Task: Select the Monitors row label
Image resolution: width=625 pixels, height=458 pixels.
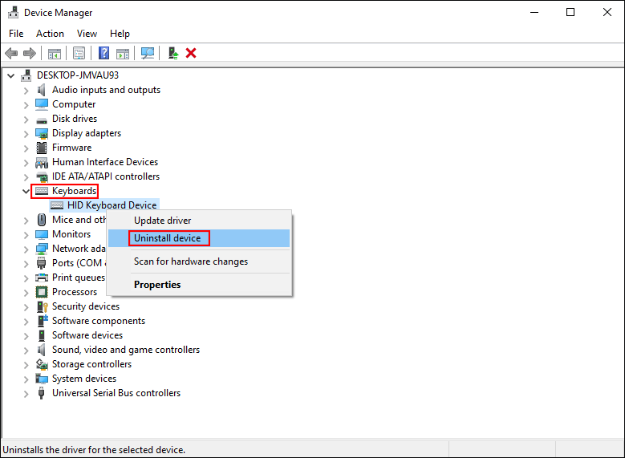Action: tap(71, 234)
